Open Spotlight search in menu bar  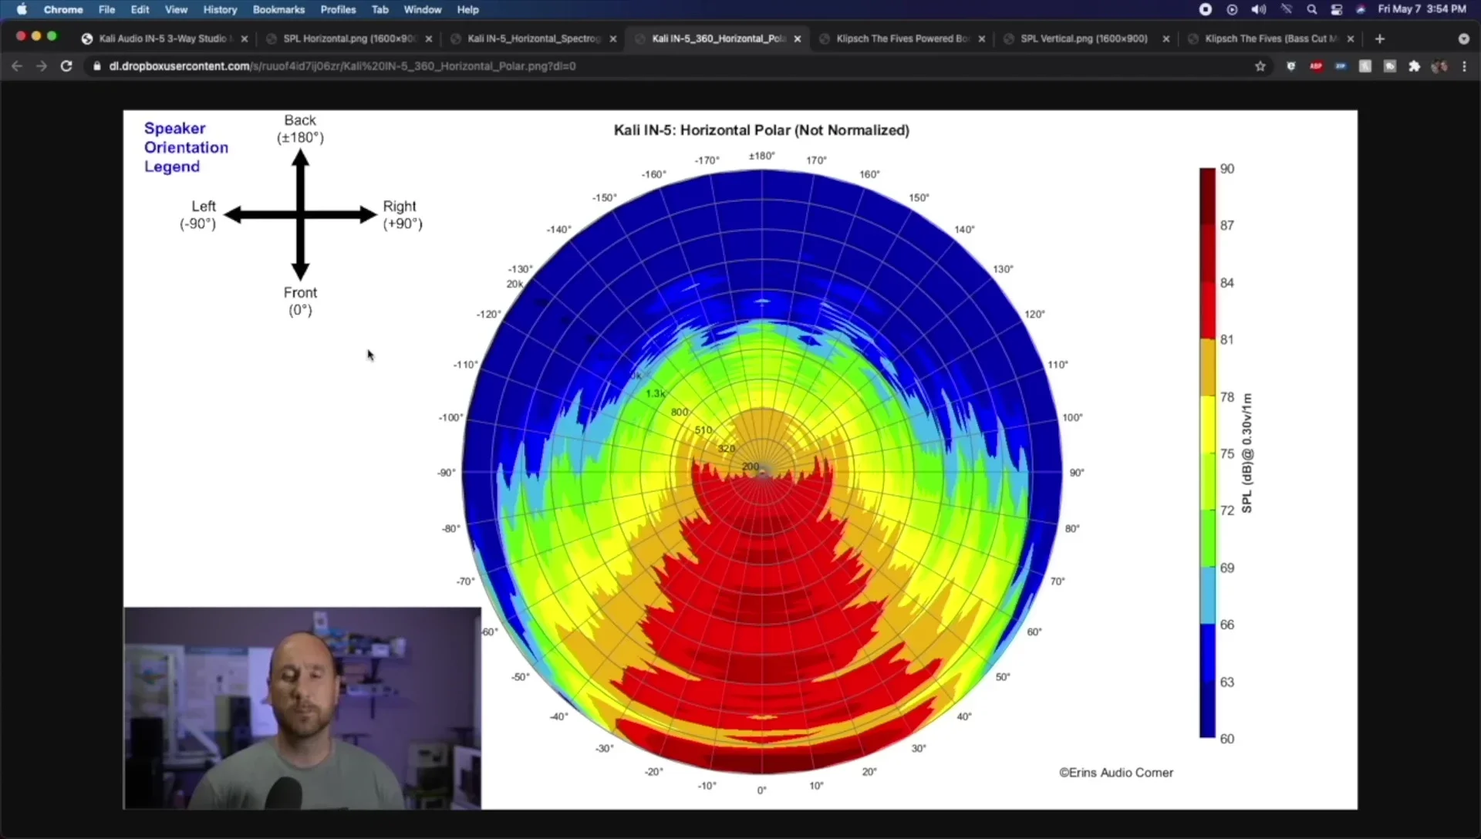coord(1311,9)
